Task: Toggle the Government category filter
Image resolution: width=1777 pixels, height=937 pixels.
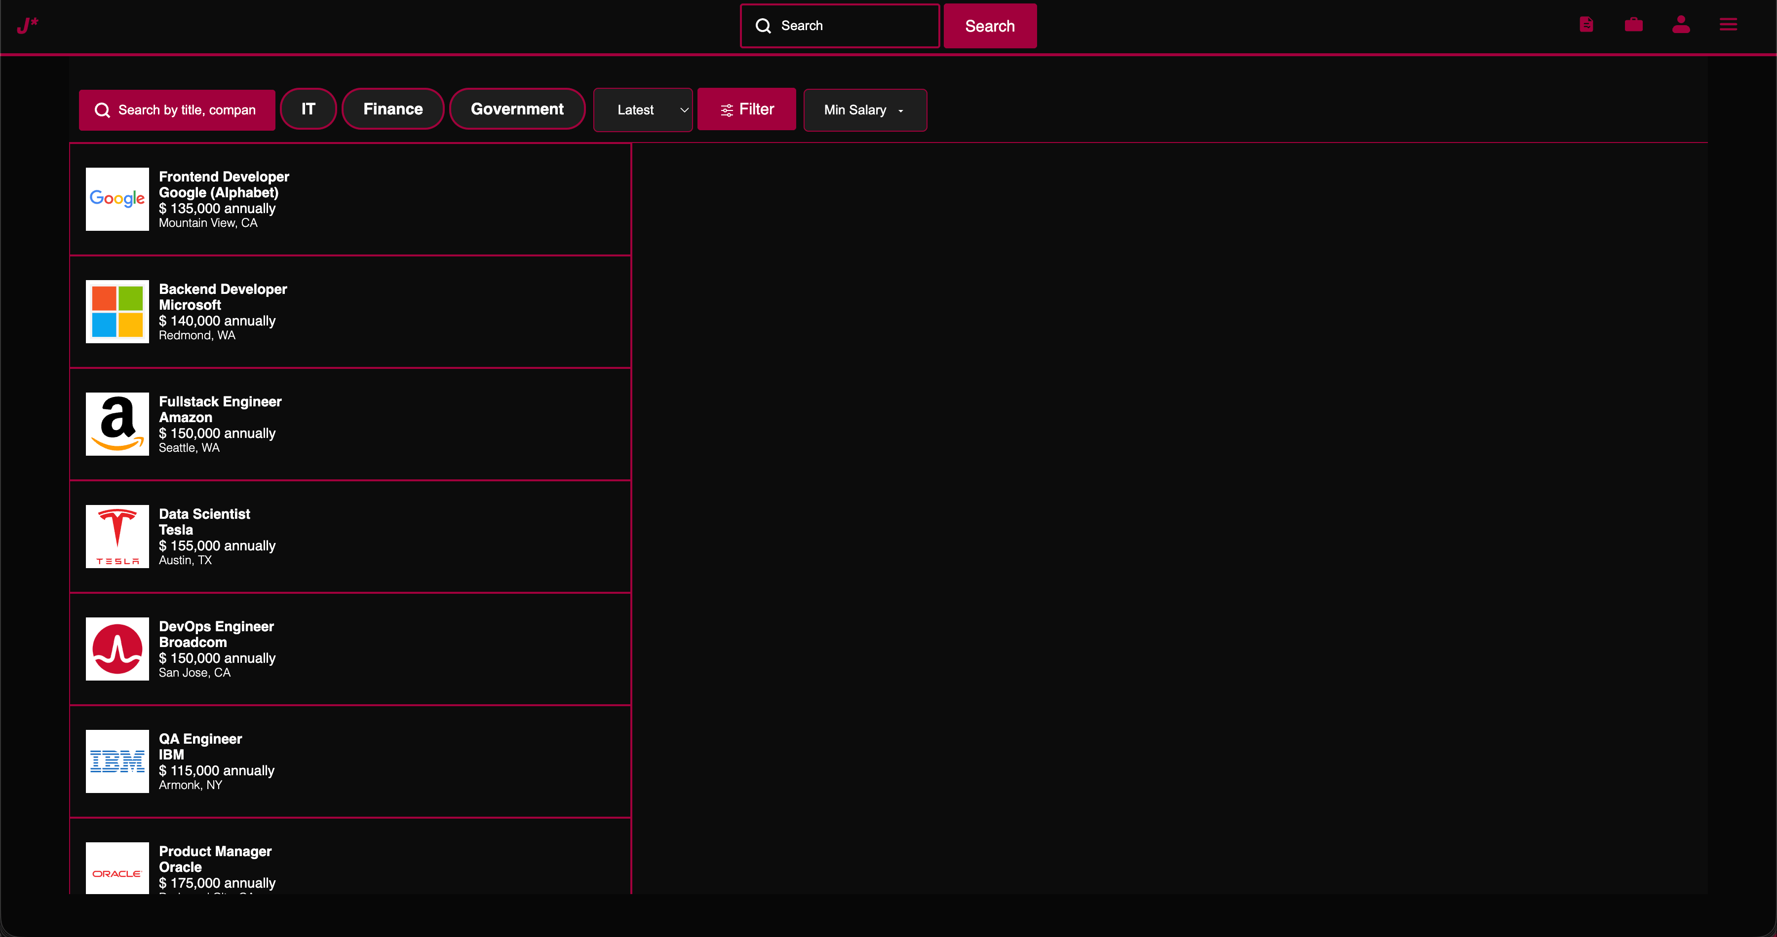Action: coord(517,109)
